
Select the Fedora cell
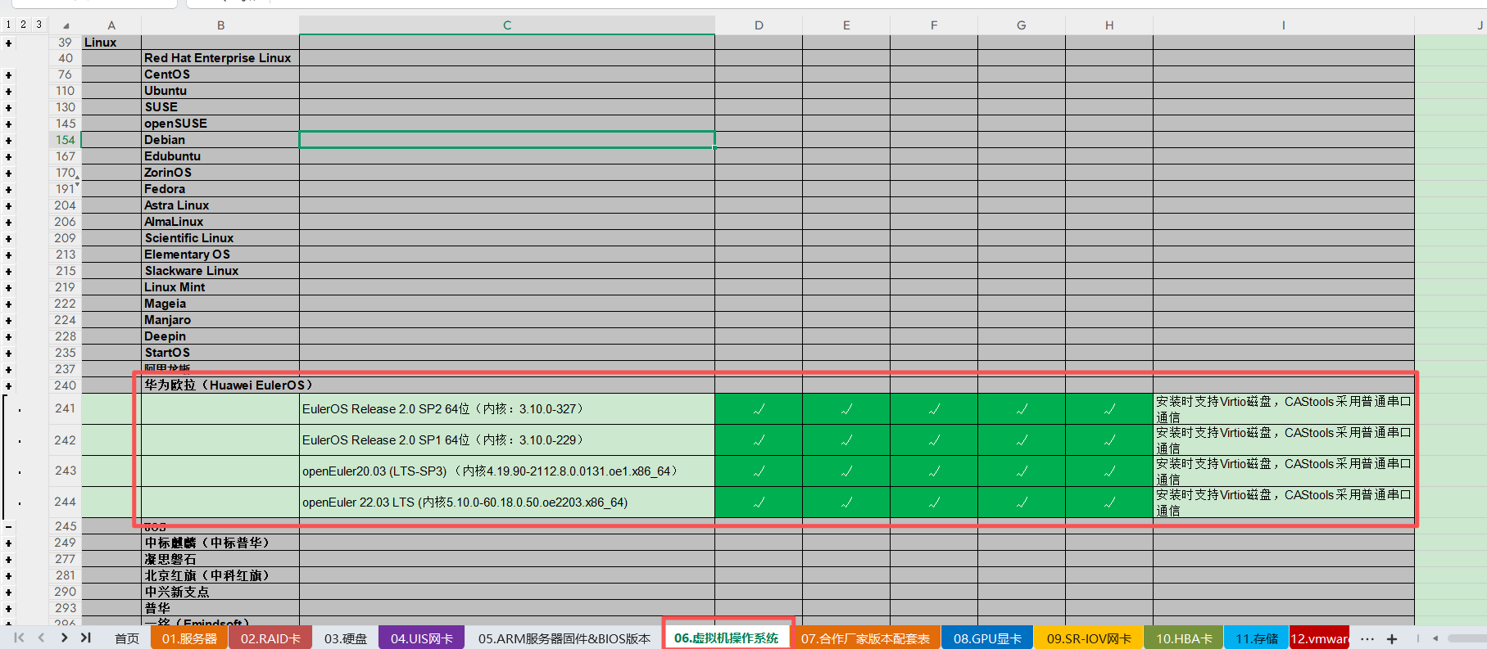tap(220, 189)
